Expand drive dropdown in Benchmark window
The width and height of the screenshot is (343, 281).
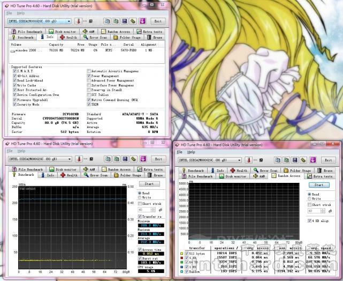tap(70, 159)
